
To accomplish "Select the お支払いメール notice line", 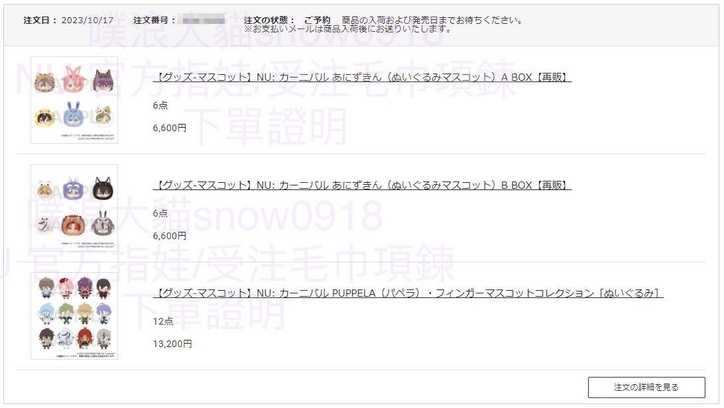I will tap(347, 29).
